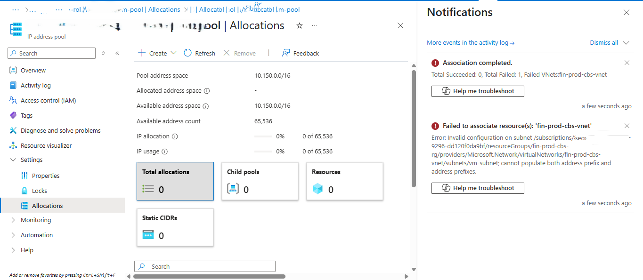Click the favorite star beside the Allocations title
The height and width of the screenshot is (280, 643).
pyautogui.click(x=300, y=26)
